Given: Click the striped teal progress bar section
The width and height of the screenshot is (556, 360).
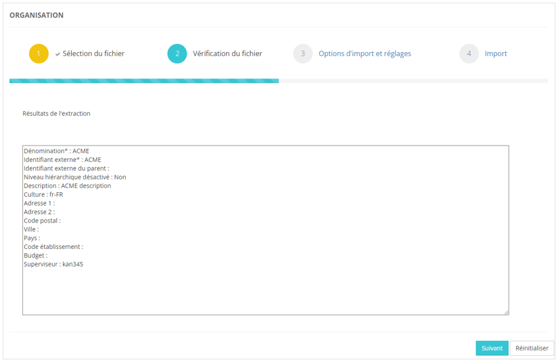Looking at the screenshot, I should [143, 81].
